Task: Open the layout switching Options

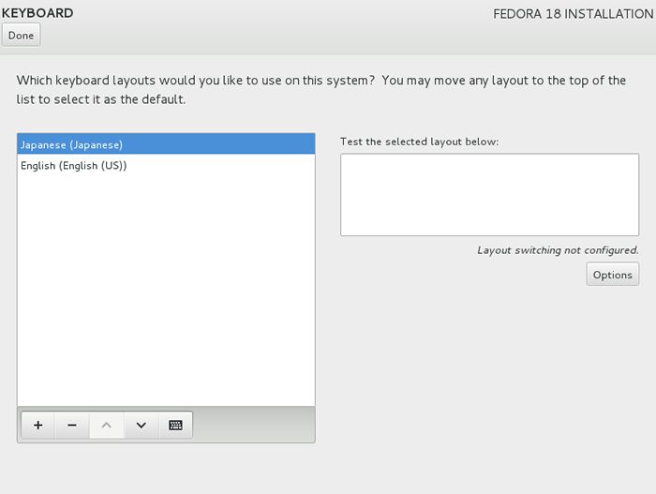Action: (613, 275)
